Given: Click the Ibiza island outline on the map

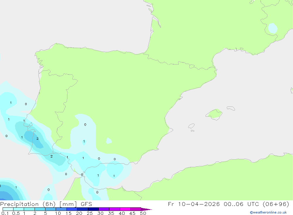Looking at the screenshot, I should click(191, 126).
